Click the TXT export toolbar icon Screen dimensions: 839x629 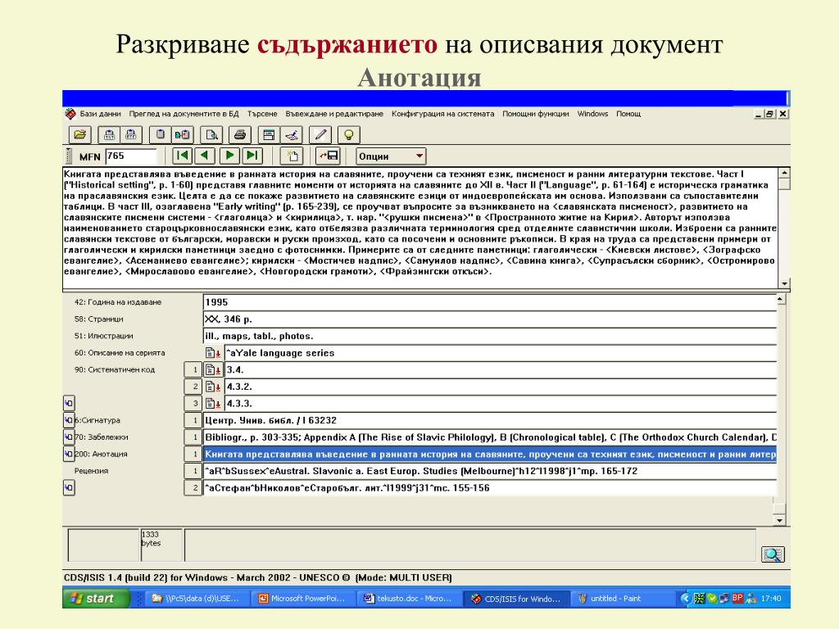(x=109, y=135)
